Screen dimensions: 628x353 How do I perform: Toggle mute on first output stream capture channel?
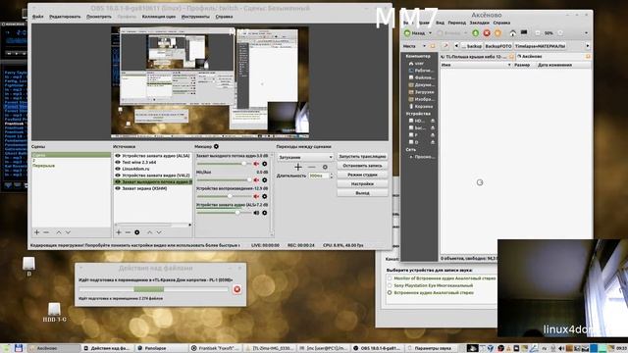coord(256,164)
